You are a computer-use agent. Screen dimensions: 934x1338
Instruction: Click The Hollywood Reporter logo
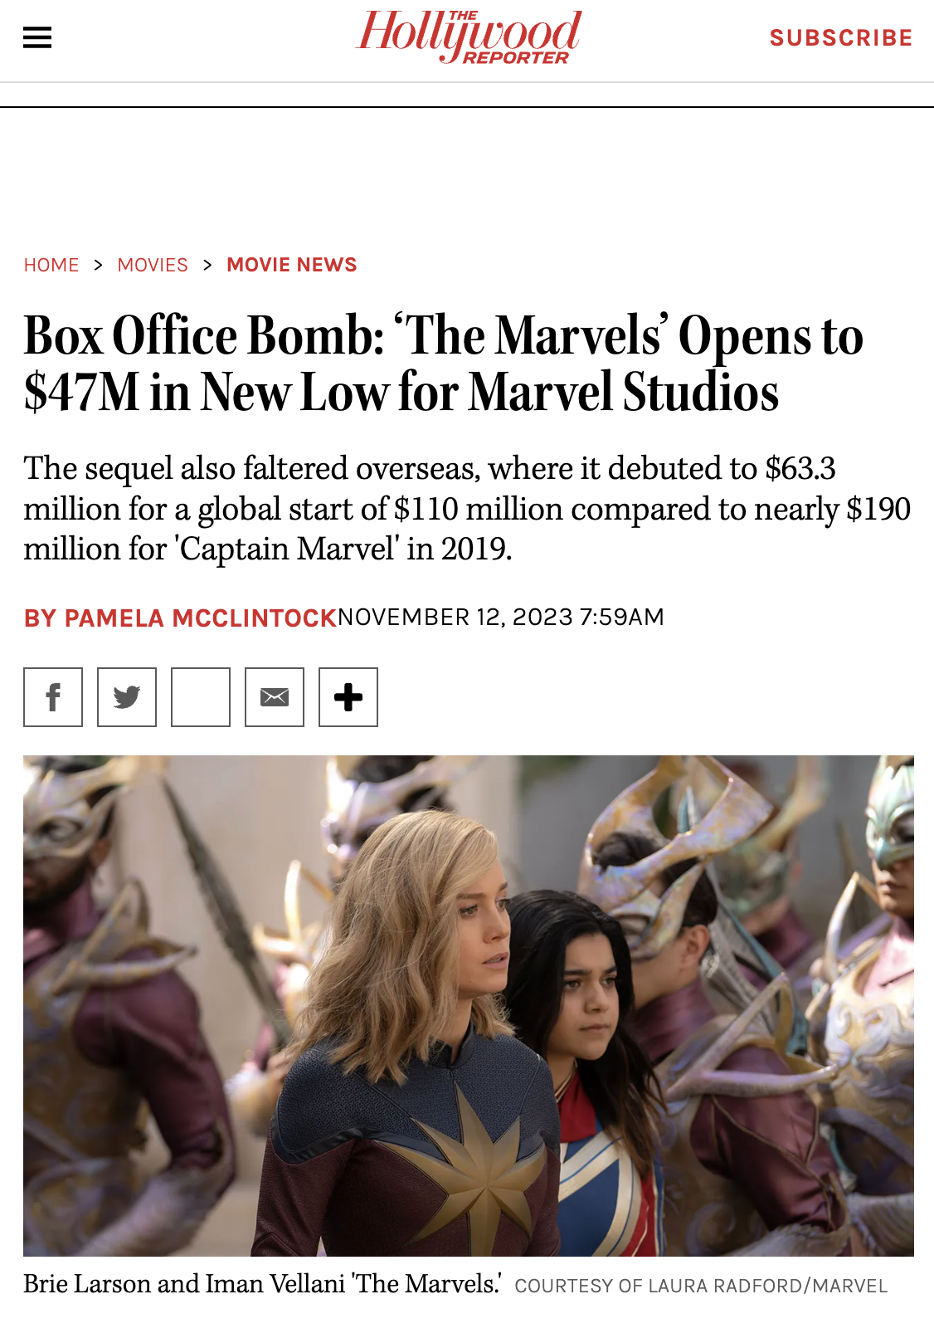469,37
